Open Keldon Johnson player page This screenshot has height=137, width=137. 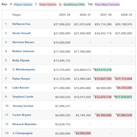click(x=23, y=51)
